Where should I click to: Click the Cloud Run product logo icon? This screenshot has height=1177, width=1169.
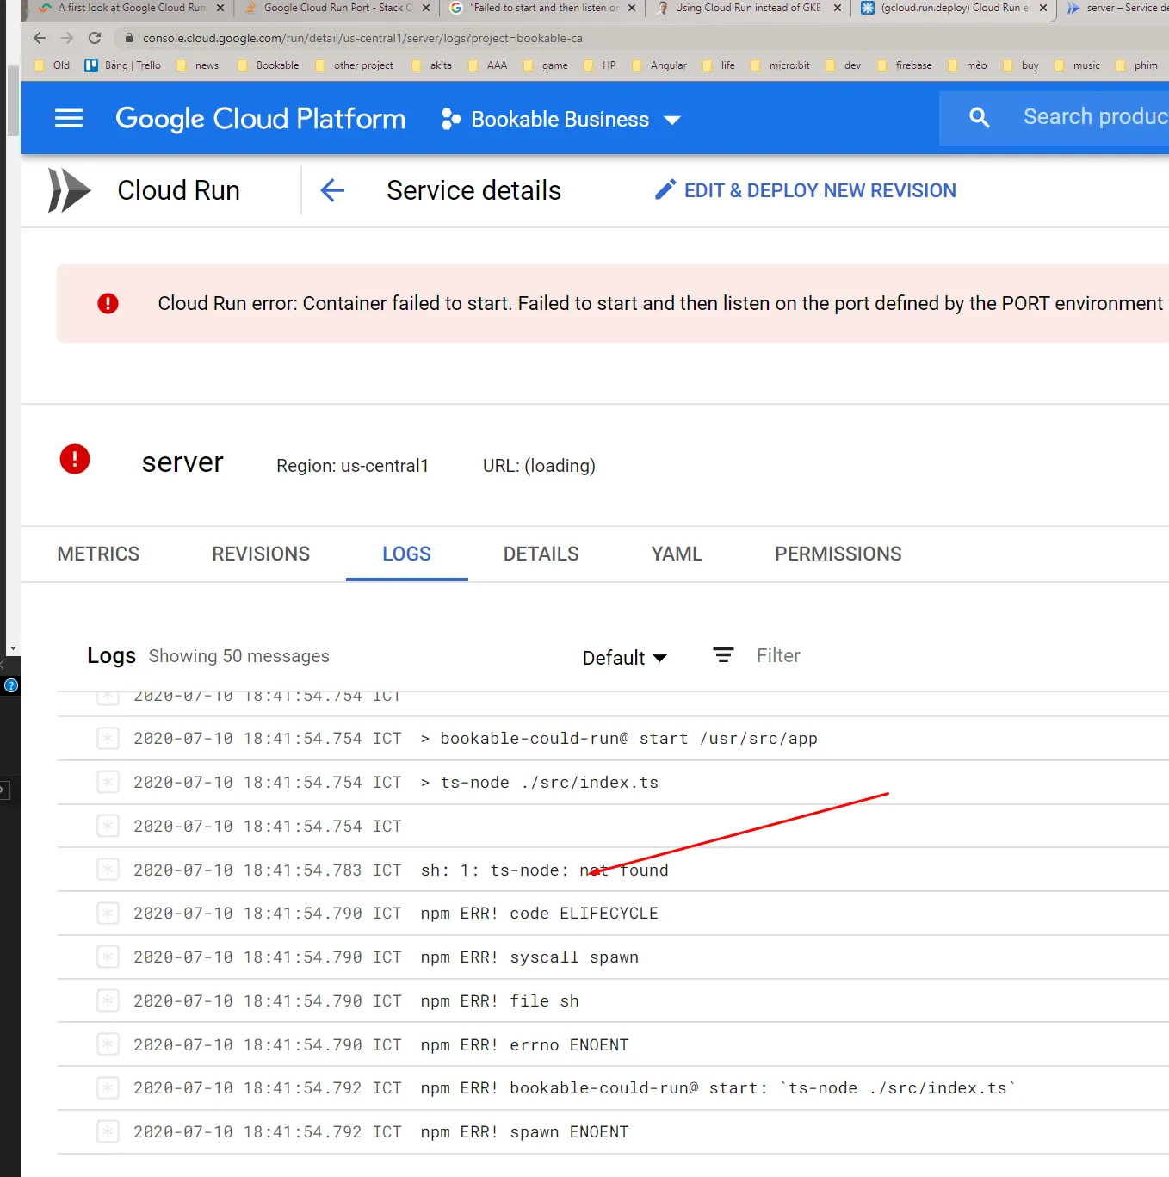69,190
